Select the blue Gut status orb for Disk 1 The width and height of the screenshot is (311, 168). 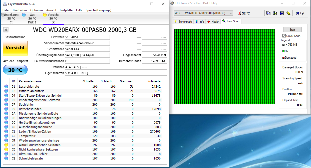(x=24, y=15)
